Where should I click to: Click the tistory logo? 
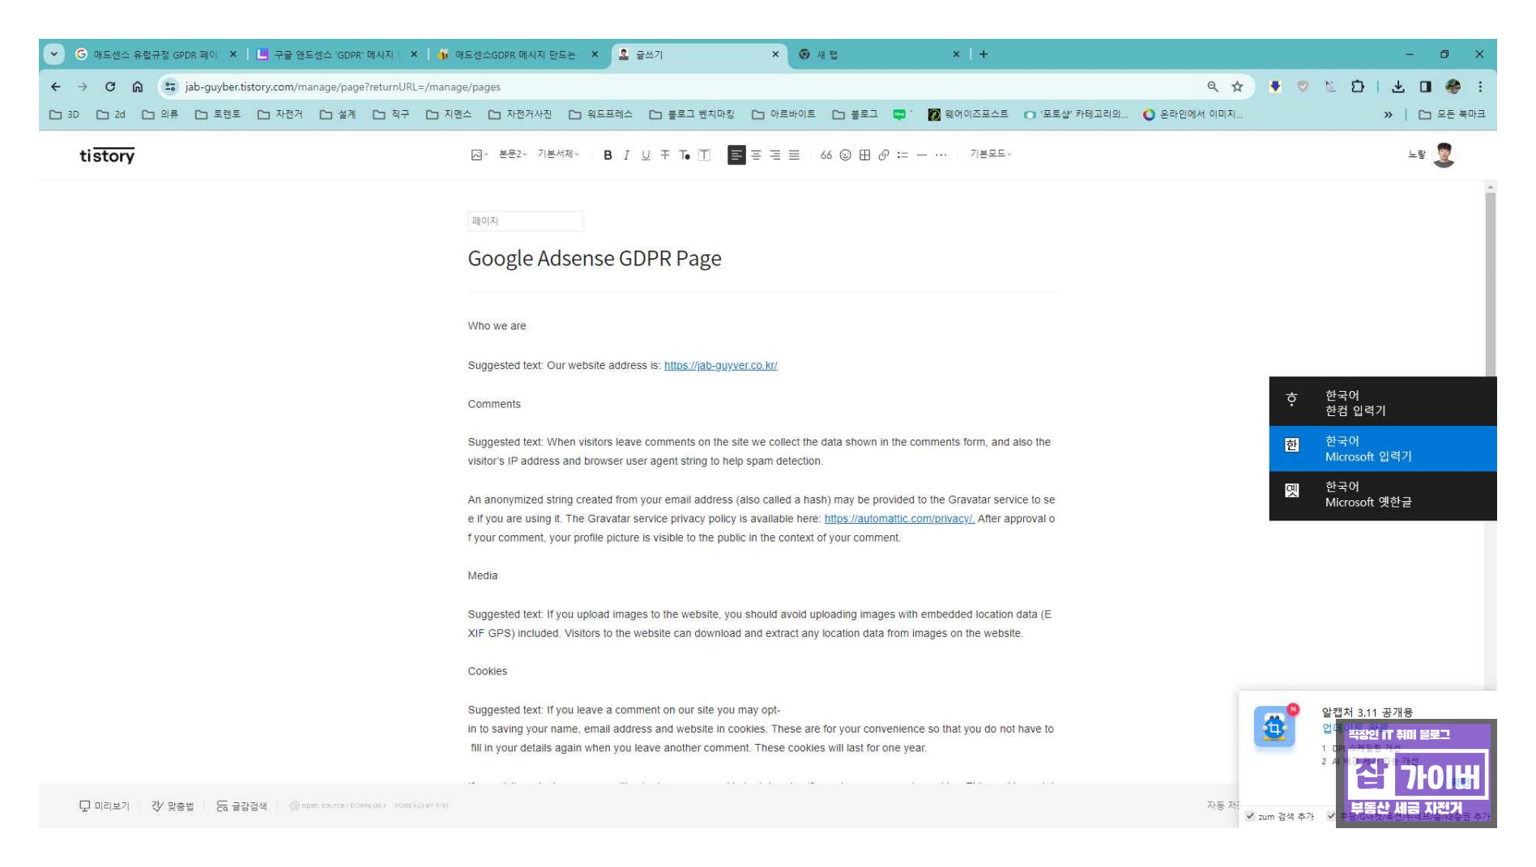click(x=107, y=155)
